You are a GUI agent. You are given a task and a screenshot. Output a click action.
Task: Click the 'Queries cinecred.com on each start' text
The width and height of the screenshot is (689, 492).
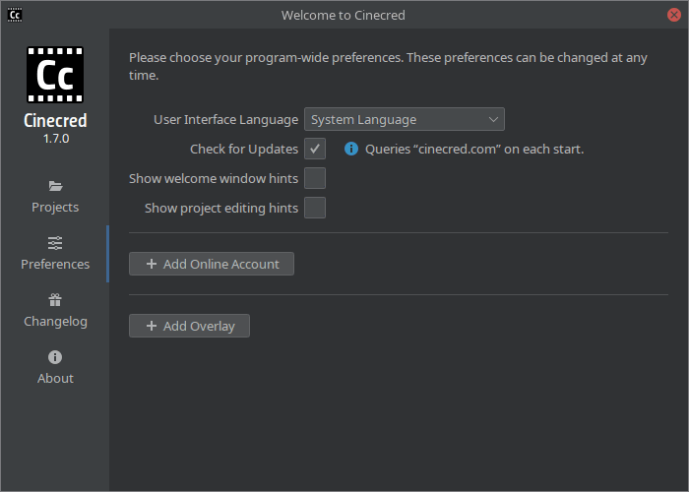click(474, 149)
